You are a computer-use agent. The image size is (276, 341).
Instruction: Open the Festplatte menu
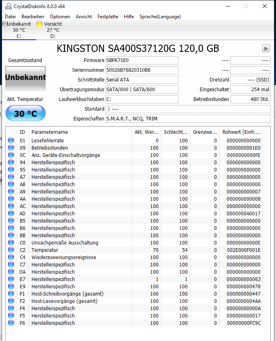click(x=108, y=17)
